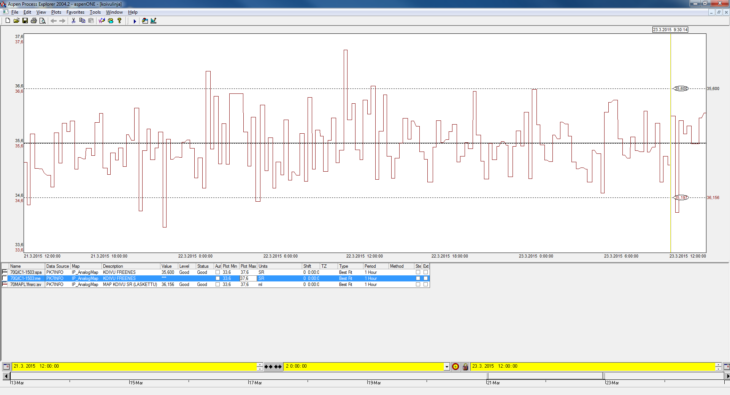Viewport: 730px width, 395px height.
Task: Open the Tools menu
Action: 95,12
